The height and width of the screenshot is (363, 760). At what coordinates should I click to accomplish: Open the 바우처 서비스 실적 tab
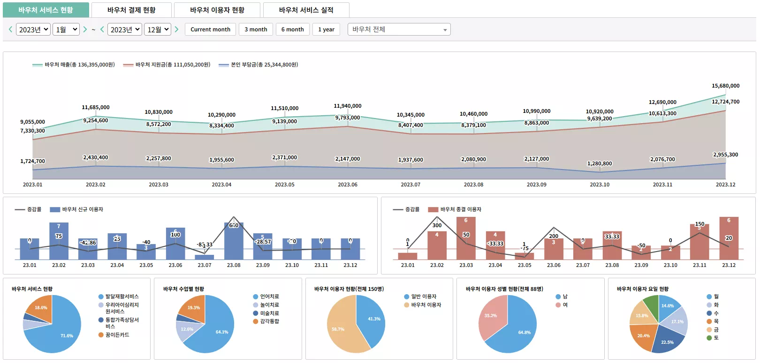click(306, 10)
